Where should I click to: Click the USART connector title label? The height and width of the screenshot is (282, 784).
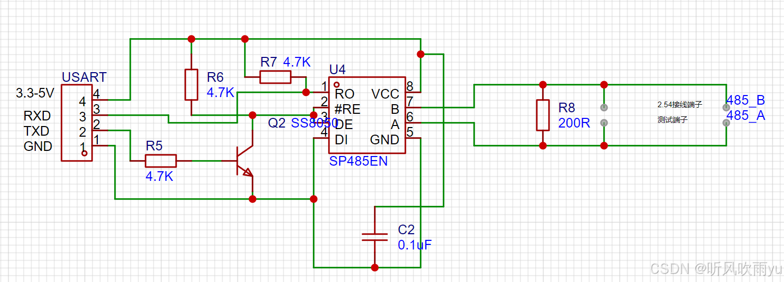pyautogui.click(x=84, y=77)
